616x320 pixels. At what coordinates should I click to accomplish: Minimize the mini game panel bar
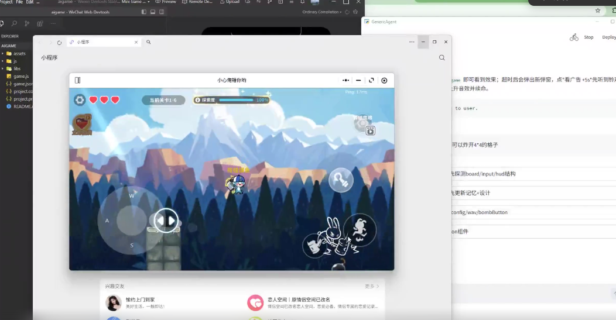tap(358, 80)
